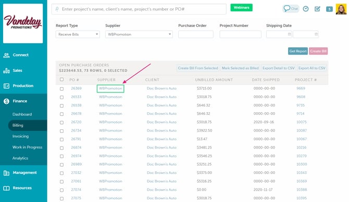Click the Vandelay Promotions logo
The height and width of the screenshot is (202, 349).
pos(23,23)
